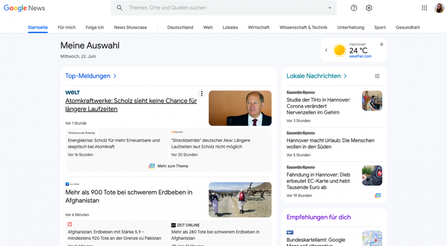Open the account profile picture

[439, 8]
